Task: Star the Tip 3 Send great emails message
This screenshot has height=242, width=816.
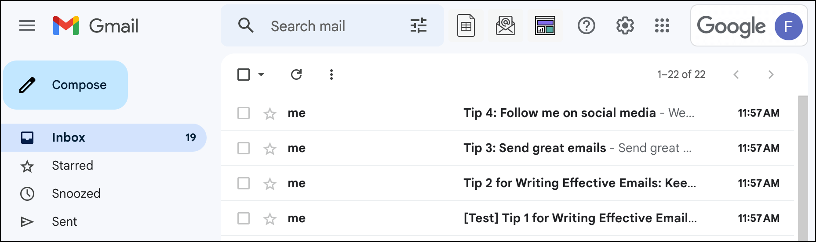Action: (270, 149)
